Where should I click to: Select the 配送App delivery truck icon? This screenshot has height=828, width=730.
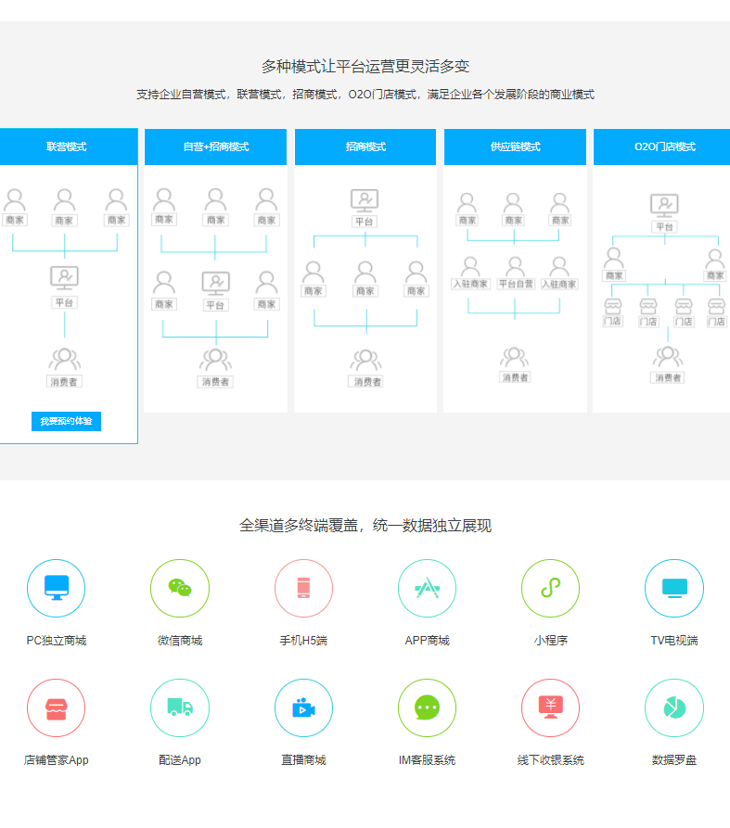180,708
